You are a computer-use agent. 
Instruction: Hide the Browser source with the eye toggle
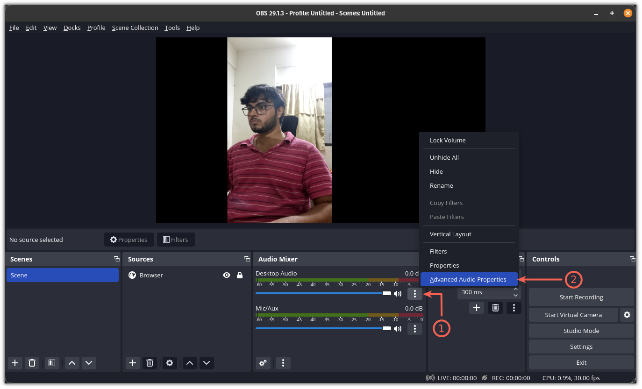(226, 275)
